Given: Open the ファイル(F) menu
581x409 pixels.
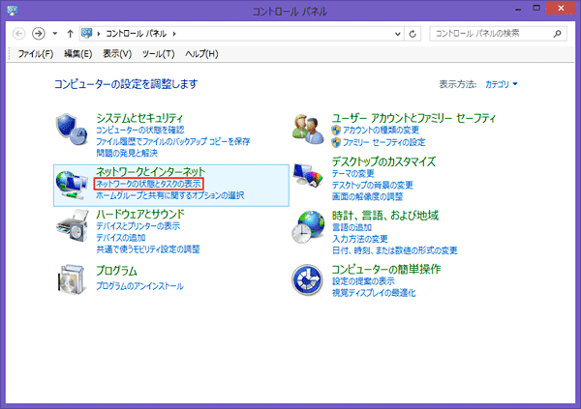Looking at the screenshot, I should [x=36, y=54].
